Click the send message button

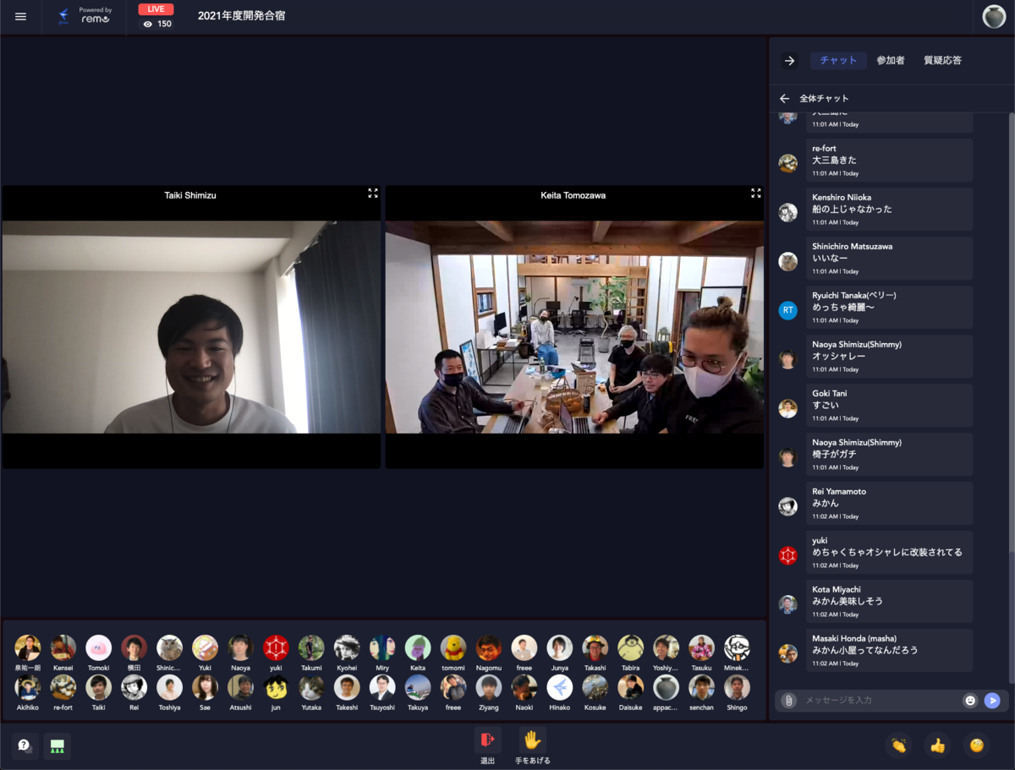[x=992, y=701]
